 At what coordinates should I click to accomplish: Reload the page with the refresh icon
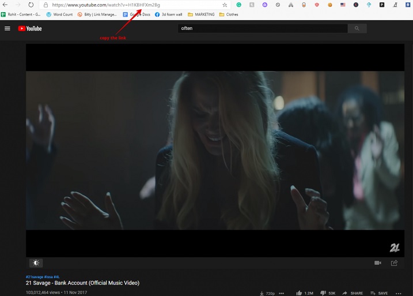(31, 5)
